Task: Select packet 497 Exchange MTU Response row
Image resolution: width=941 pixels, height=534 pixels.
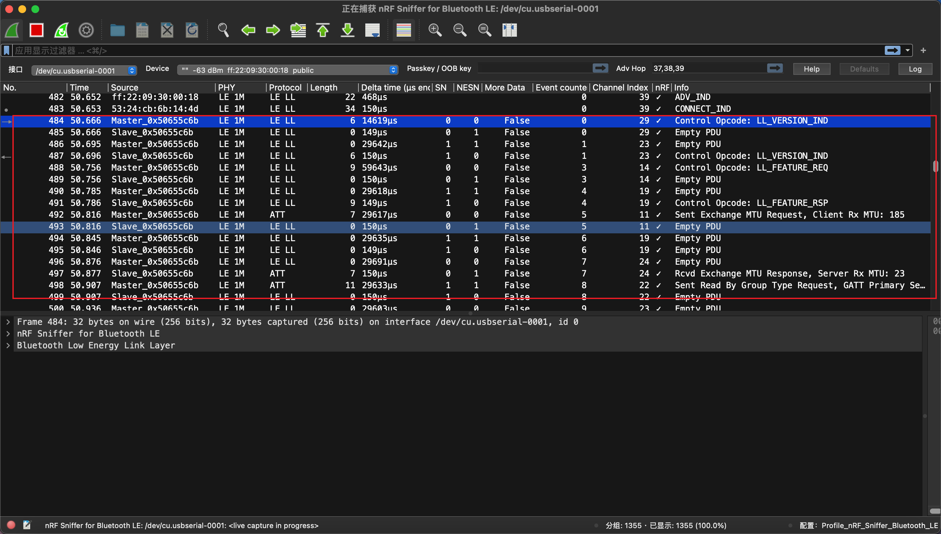Action: (x=466, y=274)
